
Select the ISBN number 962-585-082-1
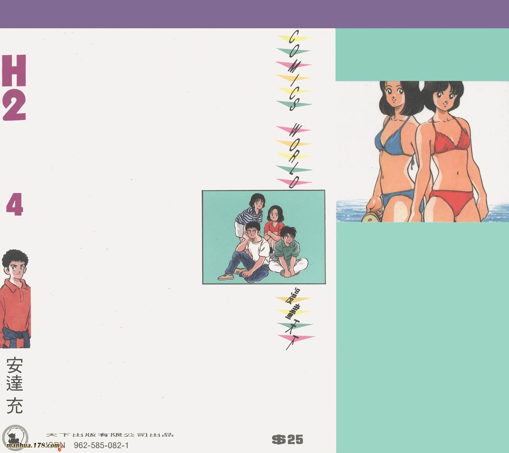[101, 445]
